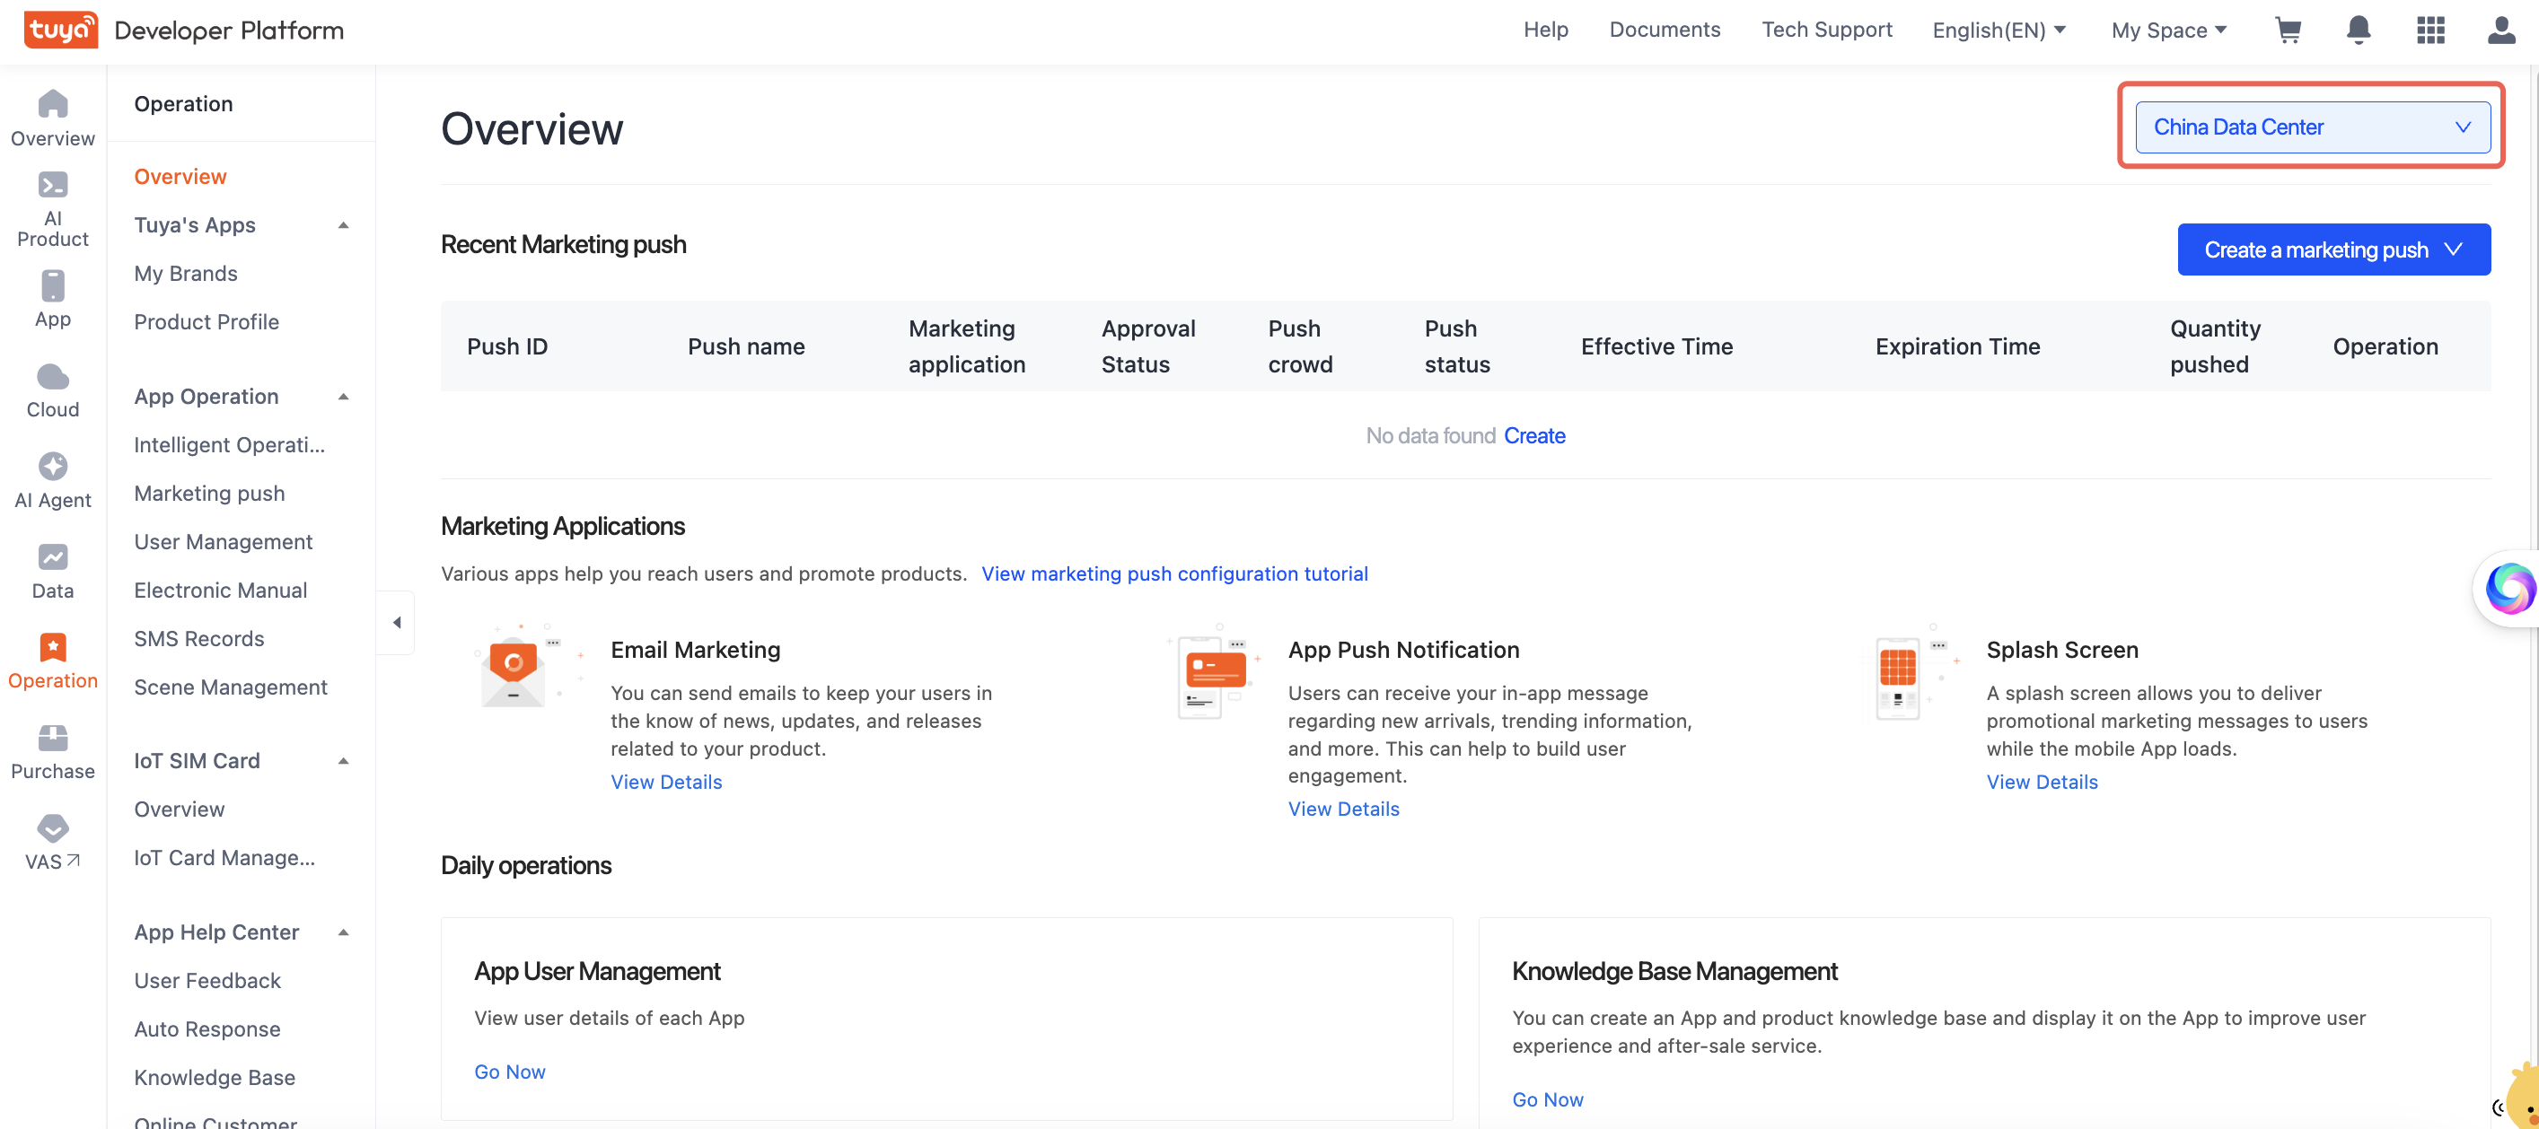Screen dimensions: 2539x1129
Task: Click the Quantity pushed column header
Action: (x=2215, y=346)
